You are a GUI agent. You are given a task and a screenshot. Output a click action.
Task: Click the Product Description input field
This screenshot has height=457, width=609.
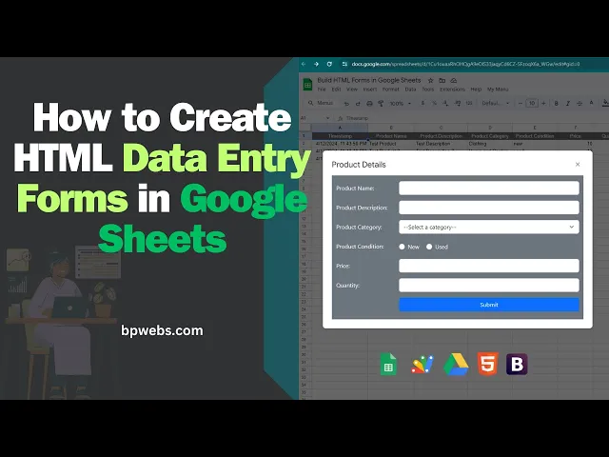[489, 208]
